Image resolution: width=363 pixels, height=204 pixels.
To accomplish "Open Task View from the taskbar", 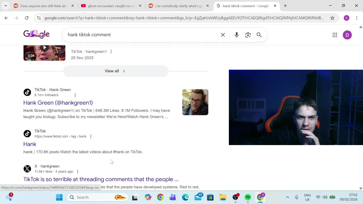I will click(x=135, y=197).
